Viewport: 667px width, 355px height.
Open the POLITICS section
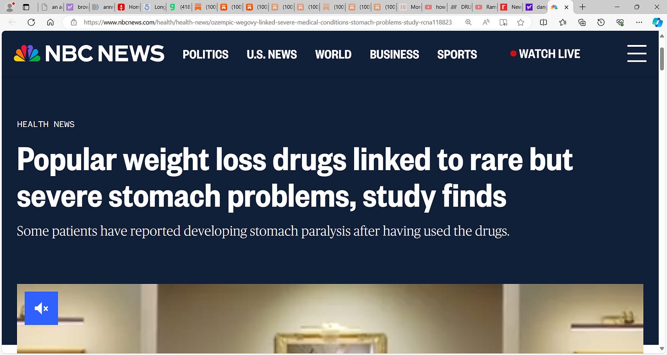[206, 54]
